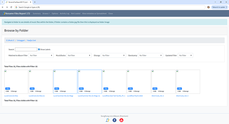Click the browser forward arrow
Image resolution: width=229 pixels, height=124 pixels.
(7, 7)
